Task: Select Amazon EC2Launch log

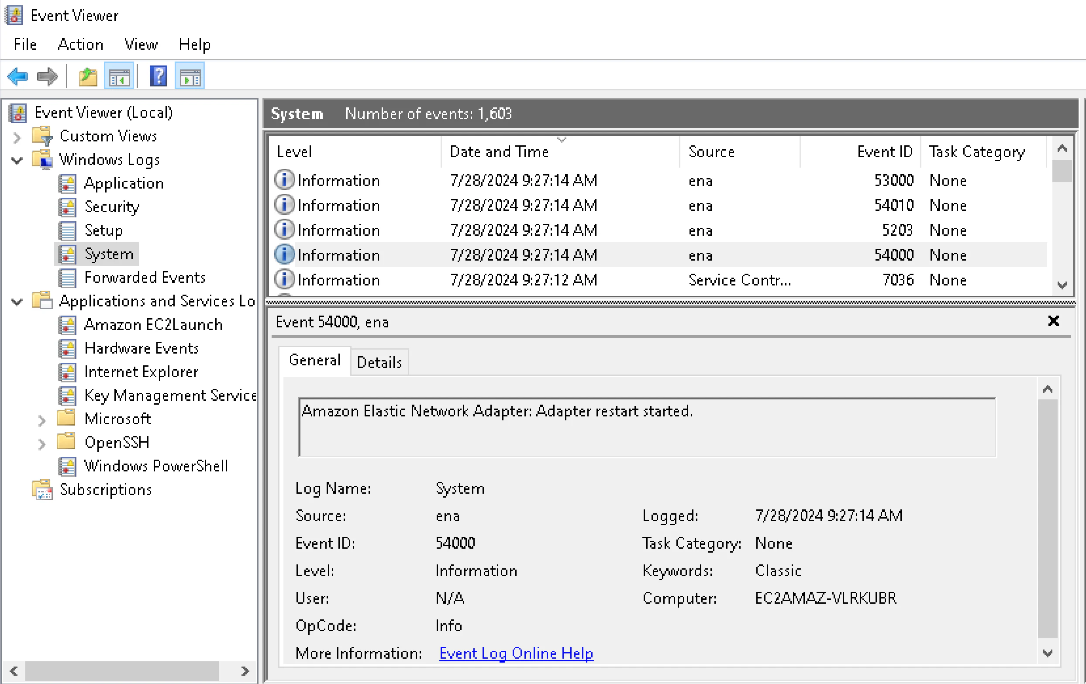Action: click(x=153, y=325)
